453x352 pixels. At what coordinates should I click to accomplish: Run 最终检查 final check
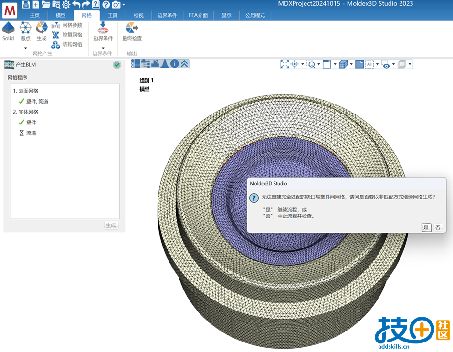click(x=132, y=31)
